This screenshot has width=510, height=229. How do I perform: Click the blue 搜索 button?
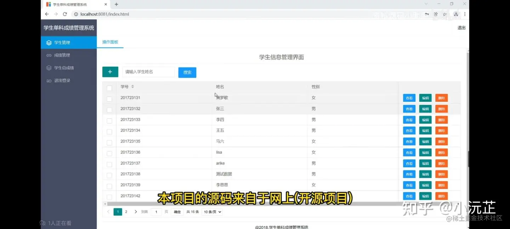[187, 72]
